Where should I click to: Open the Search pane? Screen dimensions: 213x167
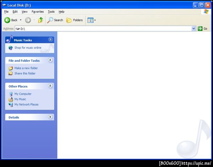(x=55, y=20)
